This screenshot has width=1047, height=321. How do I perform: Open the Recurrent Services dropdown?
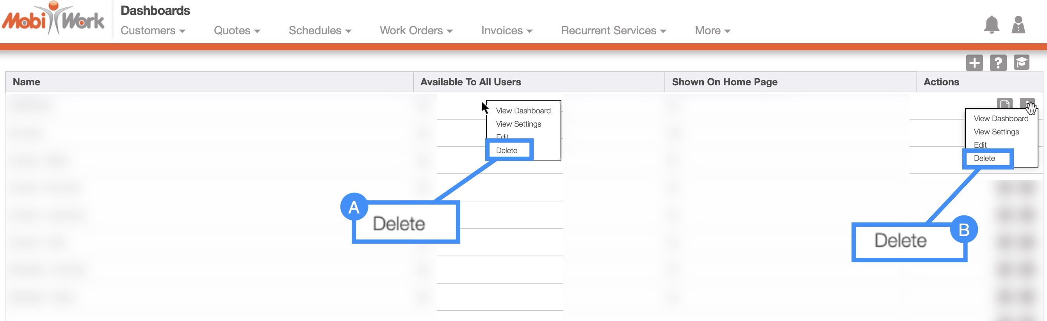coord(613,31)
